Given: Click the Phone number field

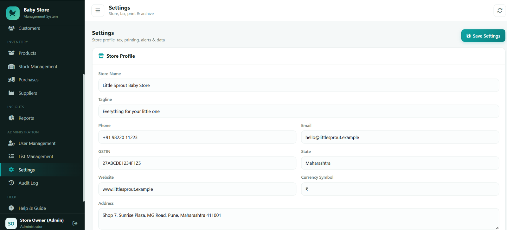Looking at the screenshot, I should tap(197, 137).
